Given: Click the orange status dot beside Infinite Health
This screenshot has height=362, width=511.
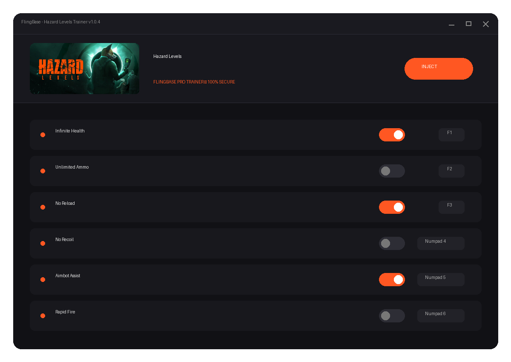Looking at the screenshot, I should (43, 135).
